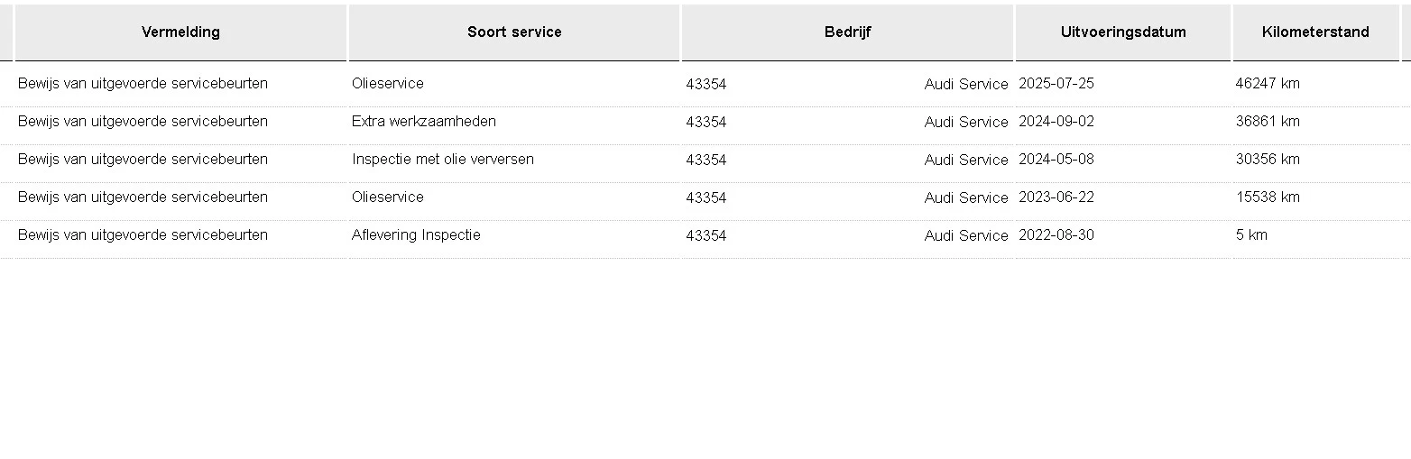Click the Bedrijf column header
This screenshot has width=1411, height=459.
(x=847, y=32)
